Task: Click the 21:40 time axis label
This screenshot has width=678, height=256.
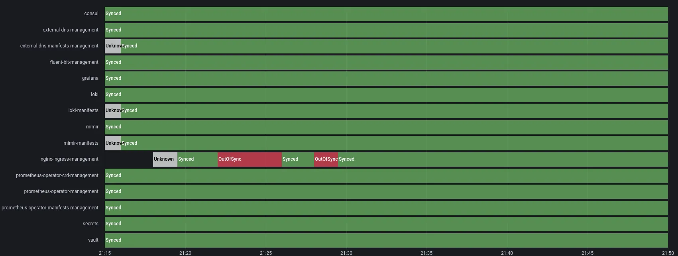Action: click(507, 253)
